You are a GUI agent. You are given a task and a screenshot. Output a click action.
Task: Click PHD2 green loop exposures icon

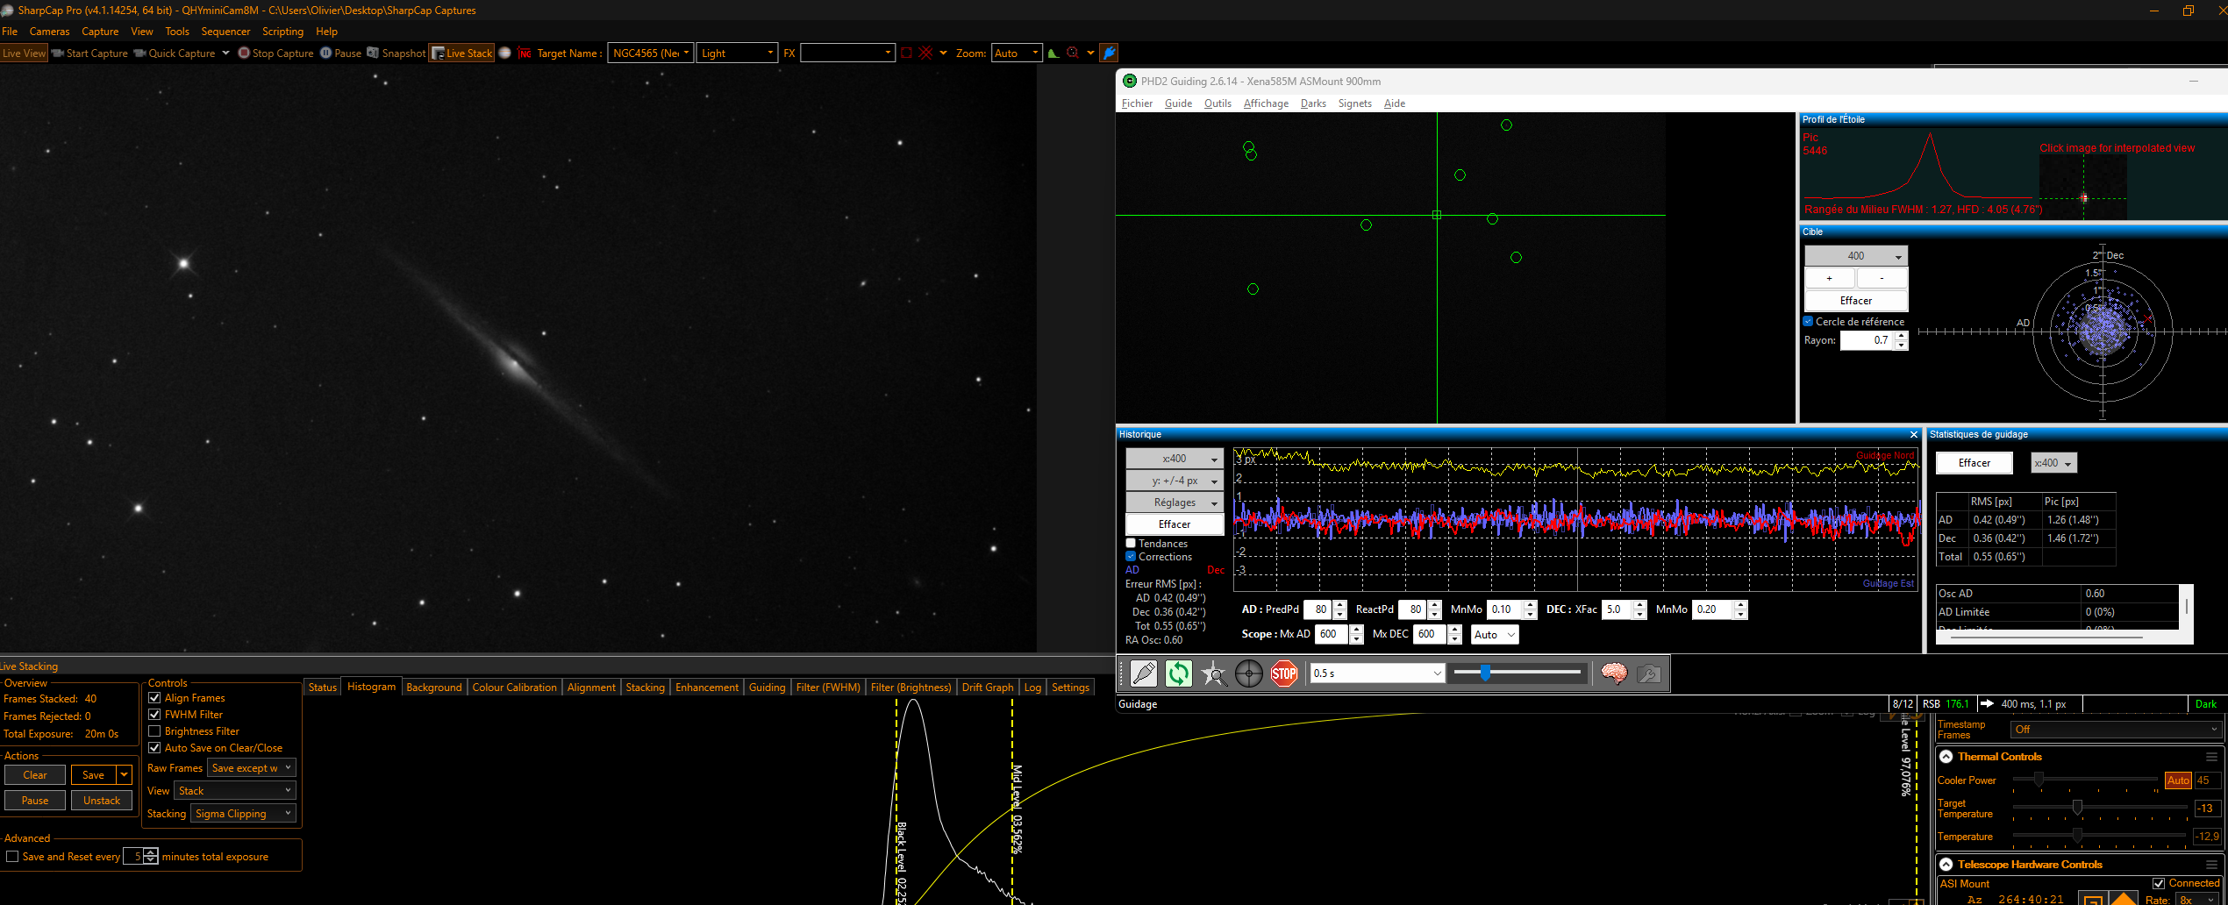tap(1179, 673)
